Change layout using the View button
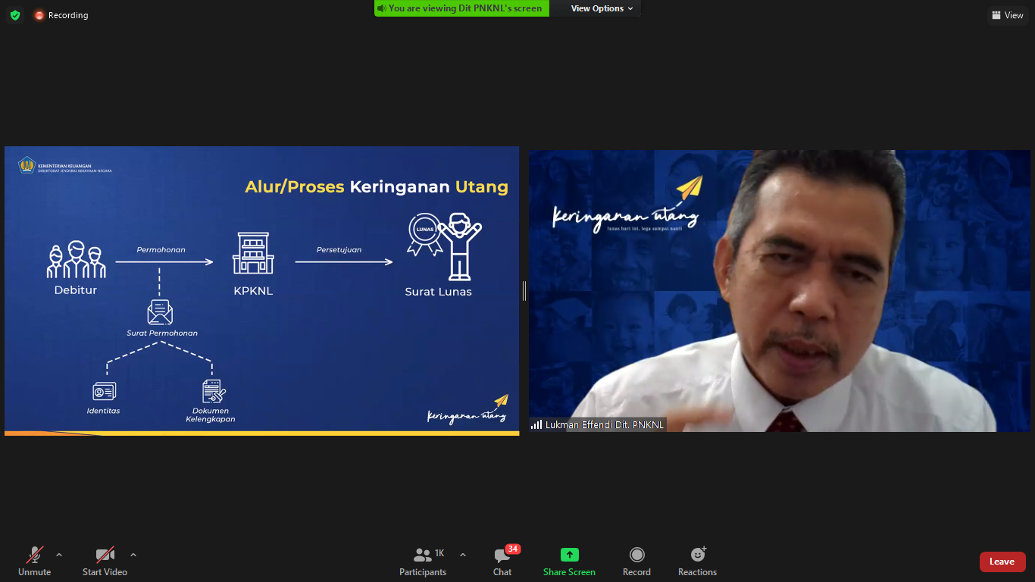The width and height of the screenshot is (1035, 582). [x=1007, y=15]
